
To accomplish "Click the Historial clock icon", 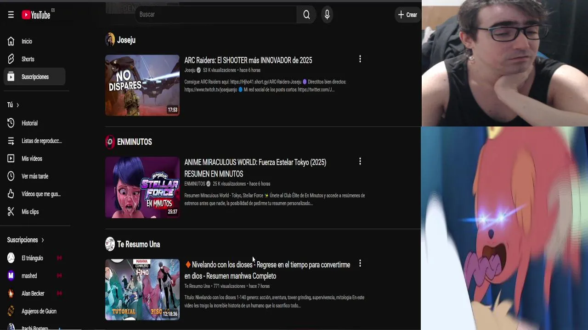I will [x=11, y=123].
